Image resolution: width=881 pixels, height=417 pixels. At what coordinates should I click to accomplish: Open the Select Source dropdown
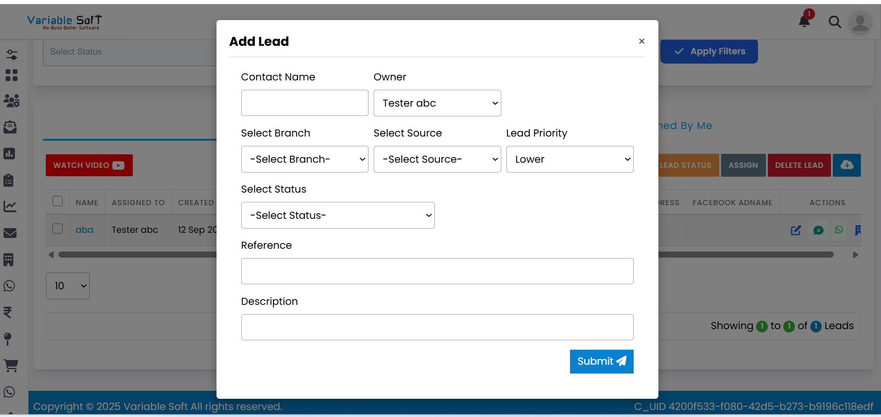(437, 159)
